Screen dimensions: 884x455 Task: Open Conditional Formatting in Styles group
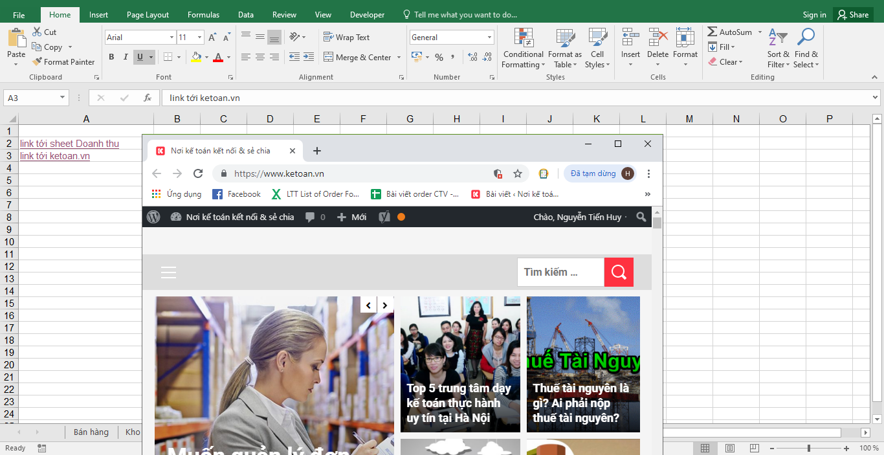pyautogui.click(x=523, y=48)
